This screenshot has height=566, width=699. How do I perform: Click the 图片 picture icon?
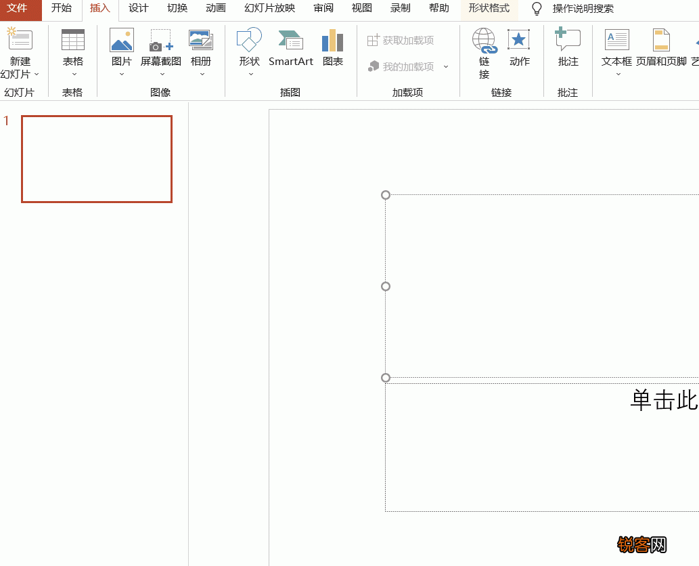(x=122, y=40)
